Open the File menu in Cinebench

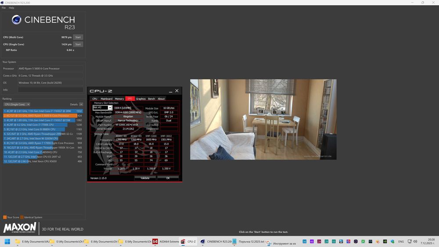click(4, 8)
